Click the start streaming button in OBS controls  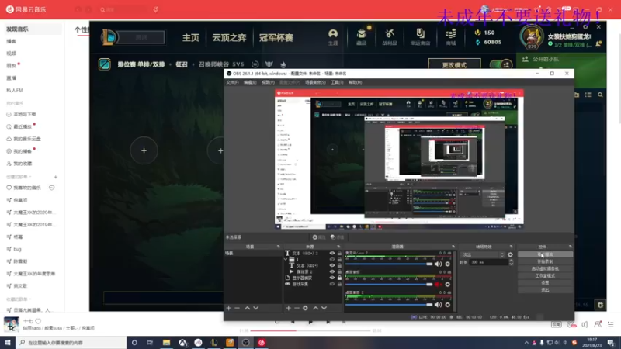point(545,254)
